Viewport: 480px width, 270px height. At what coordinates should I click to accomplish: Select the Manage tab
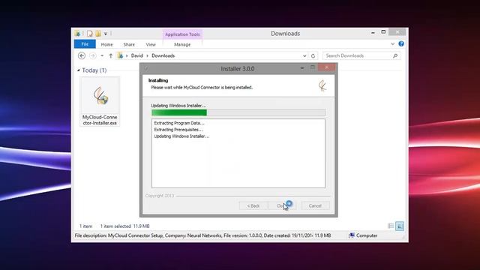[182, 44]
